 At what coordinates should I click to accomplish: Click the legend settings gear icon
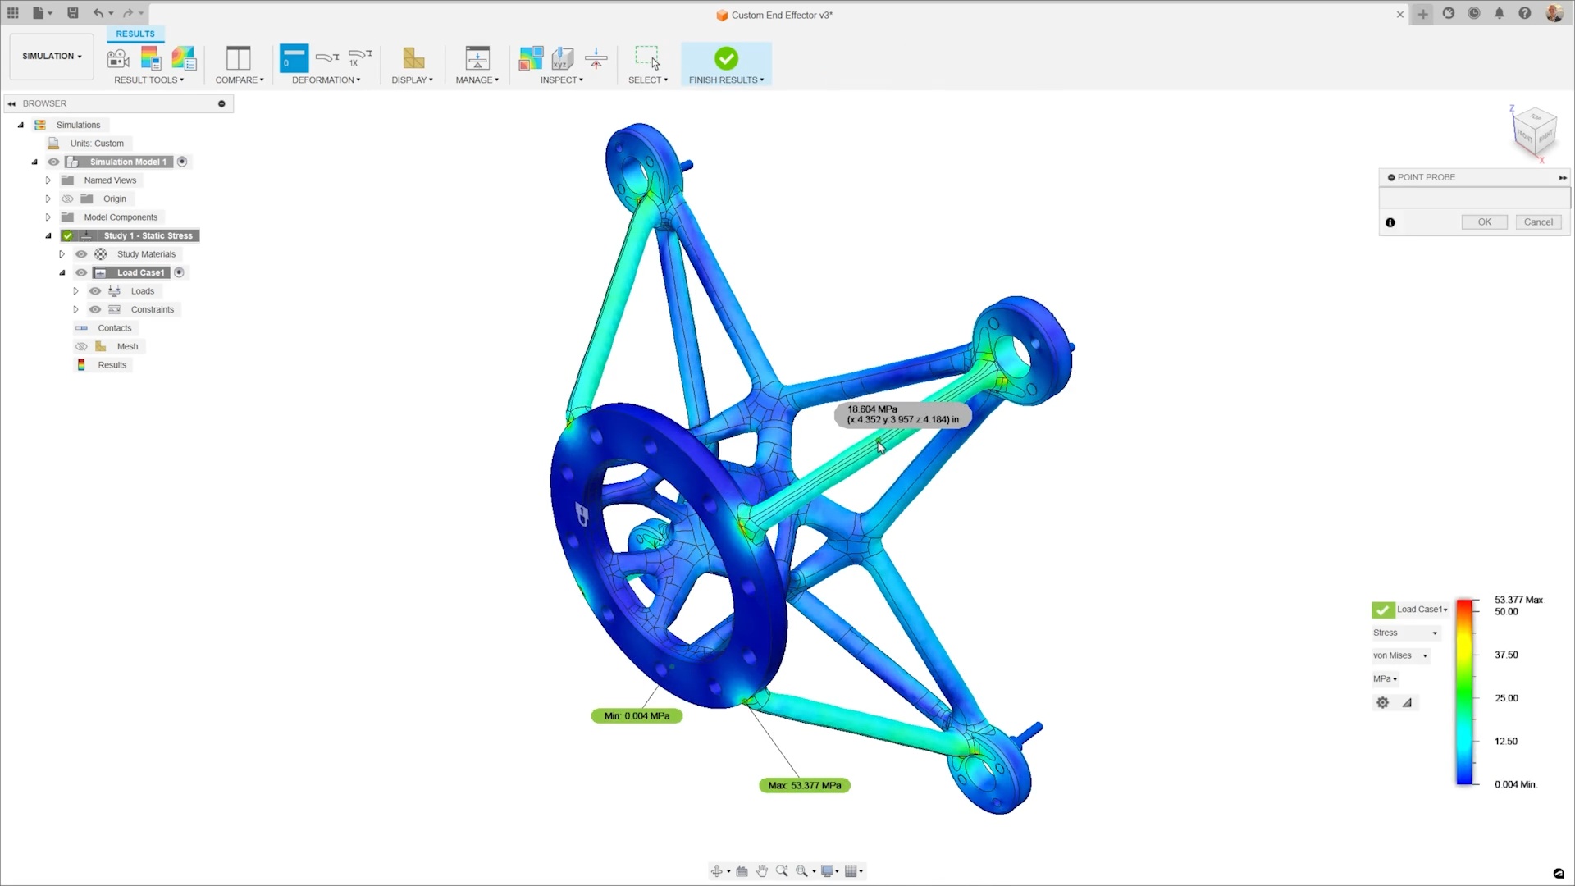coord(1382,702)
